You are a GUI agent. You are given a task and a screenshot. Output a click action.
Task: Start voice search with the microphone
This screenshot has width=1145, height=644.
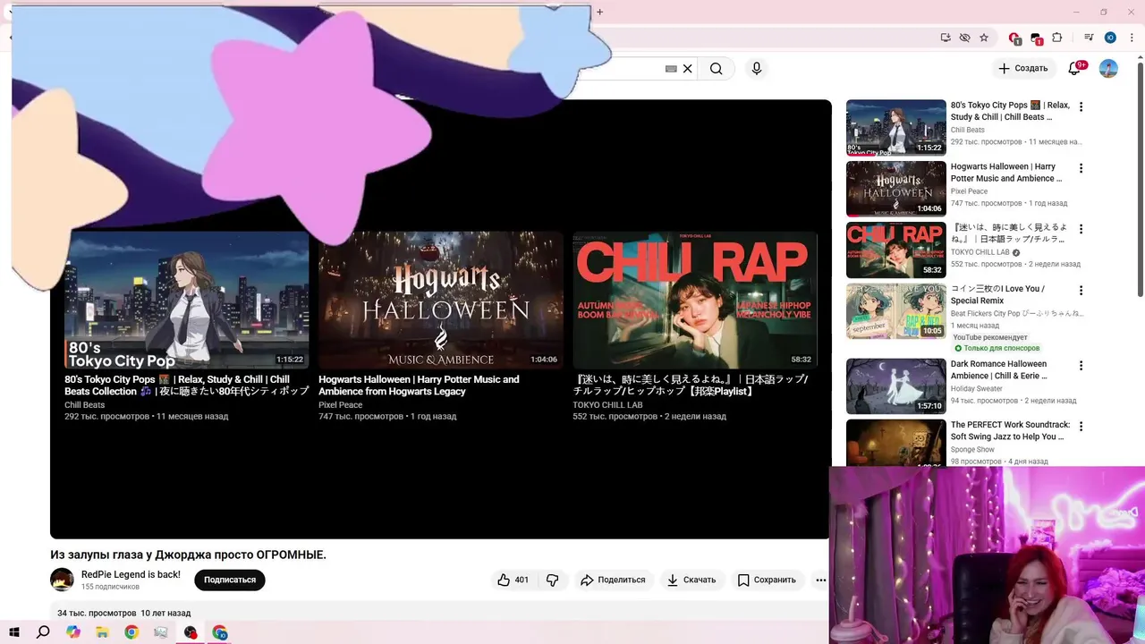click(x=757, y=68)
